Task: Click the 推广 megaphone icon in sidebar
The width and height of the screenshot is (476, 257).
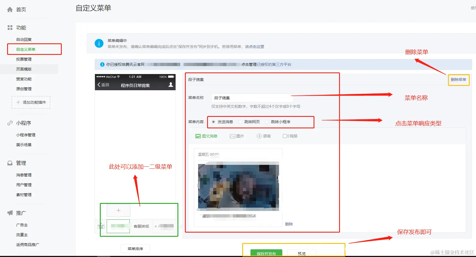Action: click(10, 213)
